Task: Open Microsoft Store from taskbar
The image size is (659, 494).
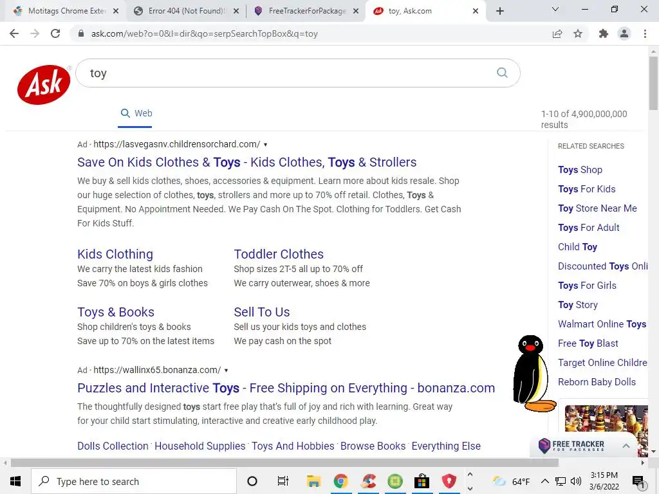Action: point(422,481)
